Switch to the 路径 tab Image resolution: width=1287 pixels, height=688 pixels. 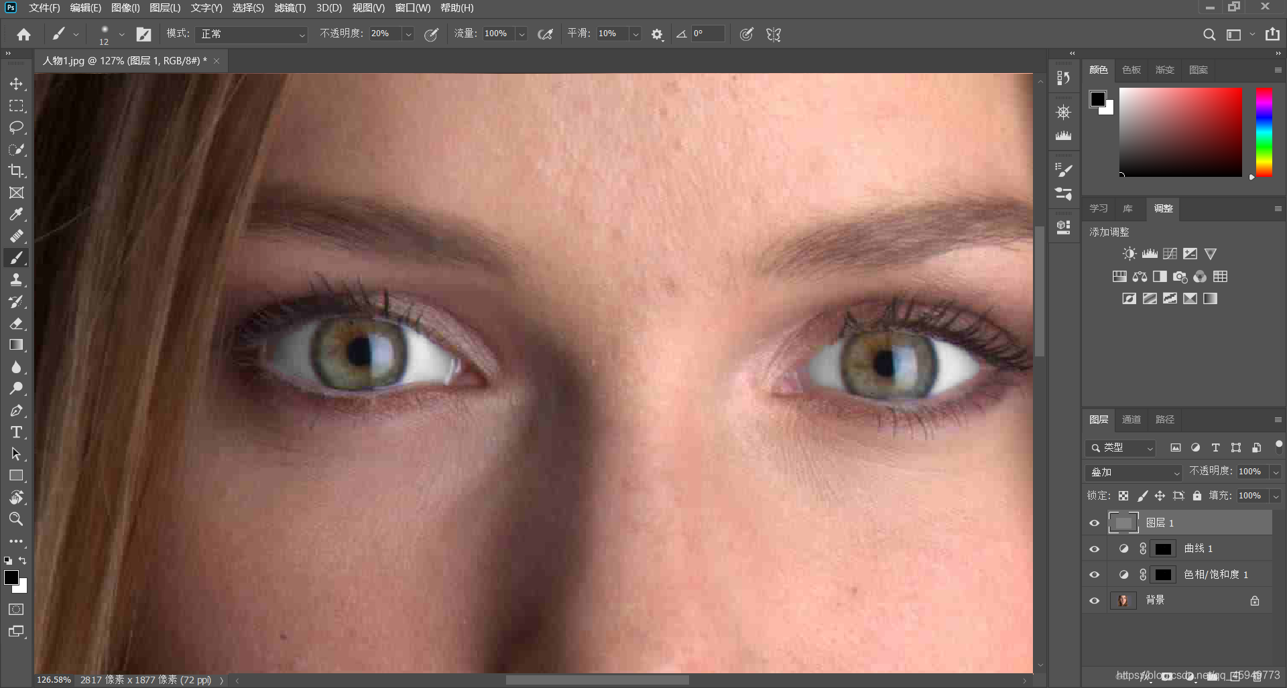tap(1165, 419)
